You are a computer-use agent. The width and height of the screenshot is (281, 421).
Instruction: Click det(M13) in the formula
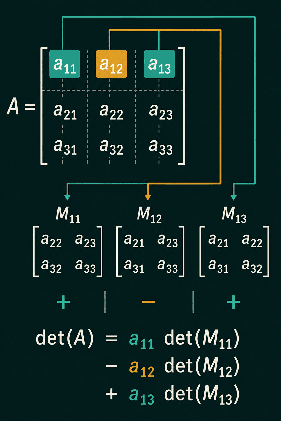202,395
